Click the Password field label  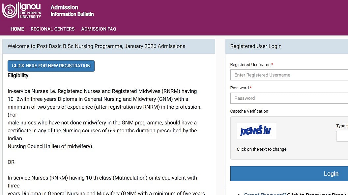tap(239, 88)
